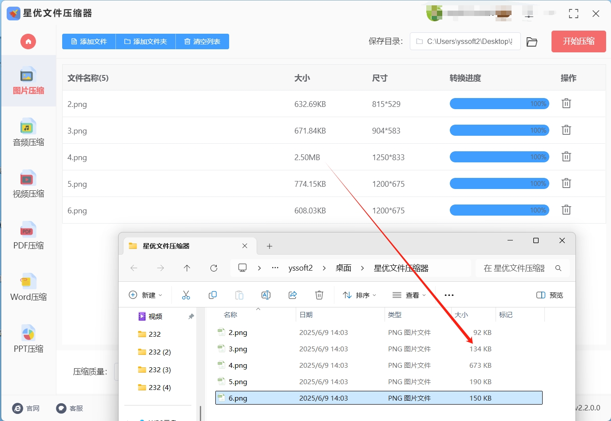Click 清空列表 clear list button
This screenshot has width=611, height=421.
(x=202, y=41)
